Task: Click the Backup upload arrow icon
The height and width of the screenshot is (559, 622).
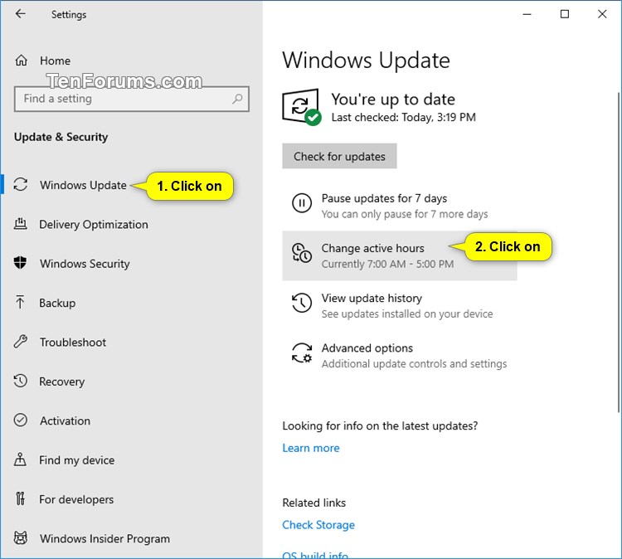Action: (x=20, y=303)
